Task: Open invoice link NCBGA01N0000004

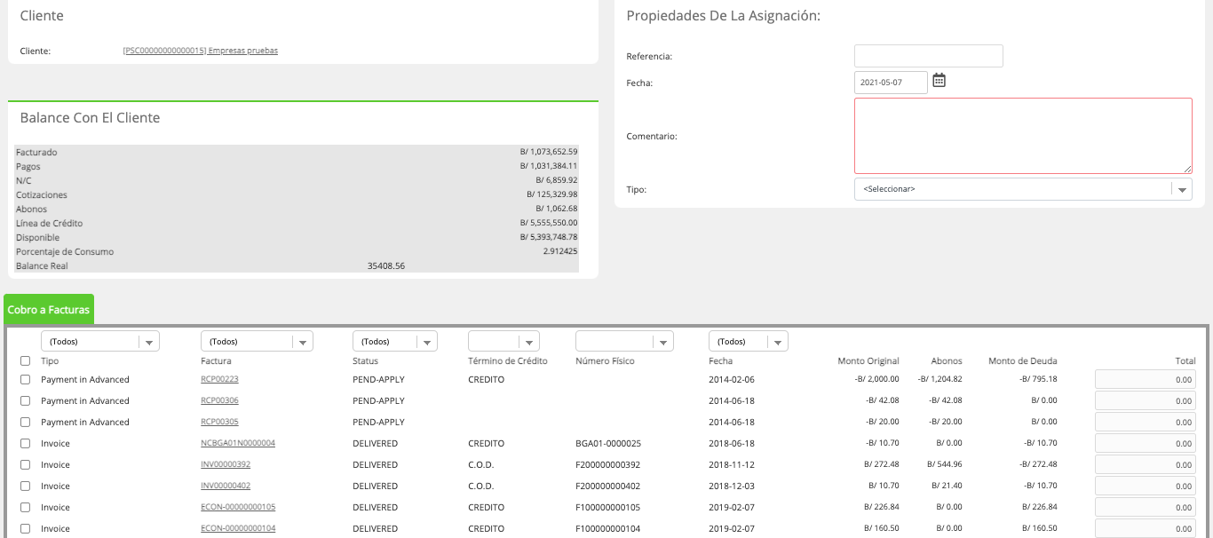Action: point(238,443)
